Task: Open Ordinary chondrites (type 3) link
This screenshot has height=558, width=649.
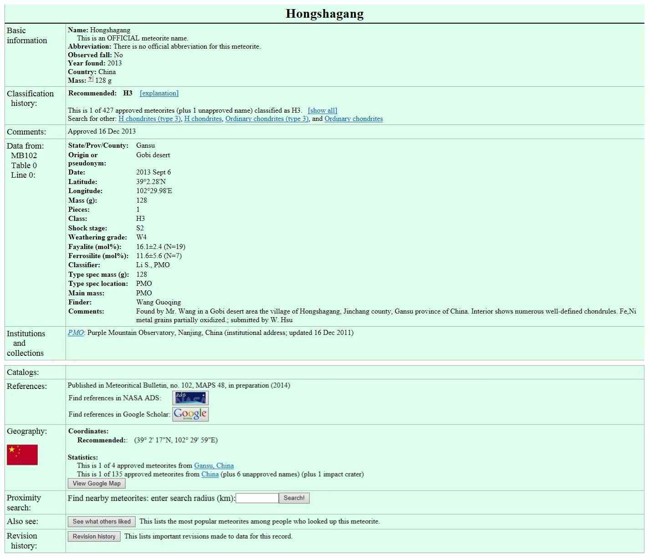Action: point(267,119)
